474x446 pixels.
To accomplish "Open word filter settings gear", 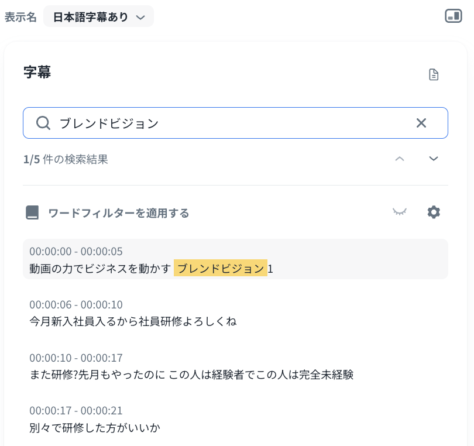I will [434, 212].
